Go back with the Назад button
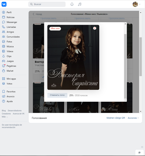Viewport: 145px width, 156px height. click(x=37, y=14)
